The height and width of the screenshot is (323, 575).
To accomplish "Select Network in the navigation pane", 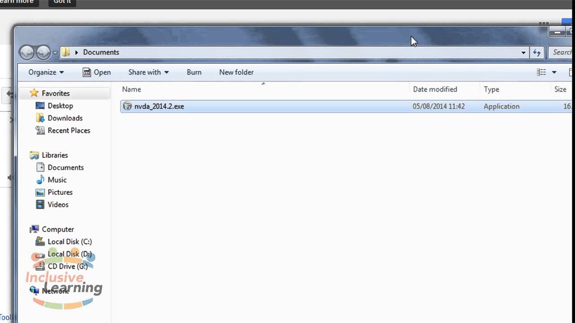I will click(55, 291).
